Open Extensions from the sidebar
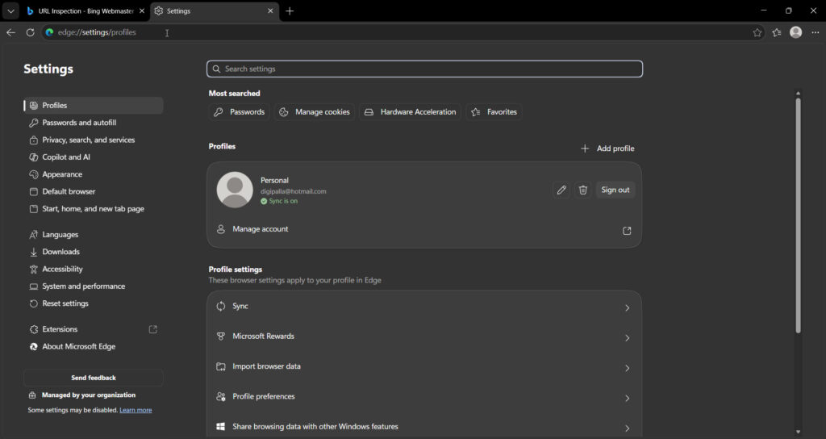Screen dimensions: 826x439 (94, 329)
